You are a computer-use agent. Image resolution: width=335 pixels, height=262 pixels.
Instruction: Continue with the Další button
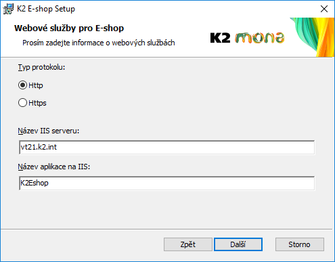pyautogui.click(x=238, y=244)
